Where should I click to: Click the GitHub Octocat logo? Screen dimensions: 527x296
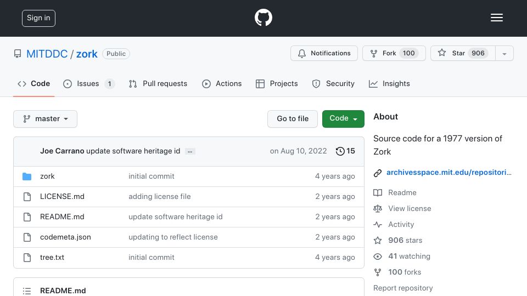point(263,18)
